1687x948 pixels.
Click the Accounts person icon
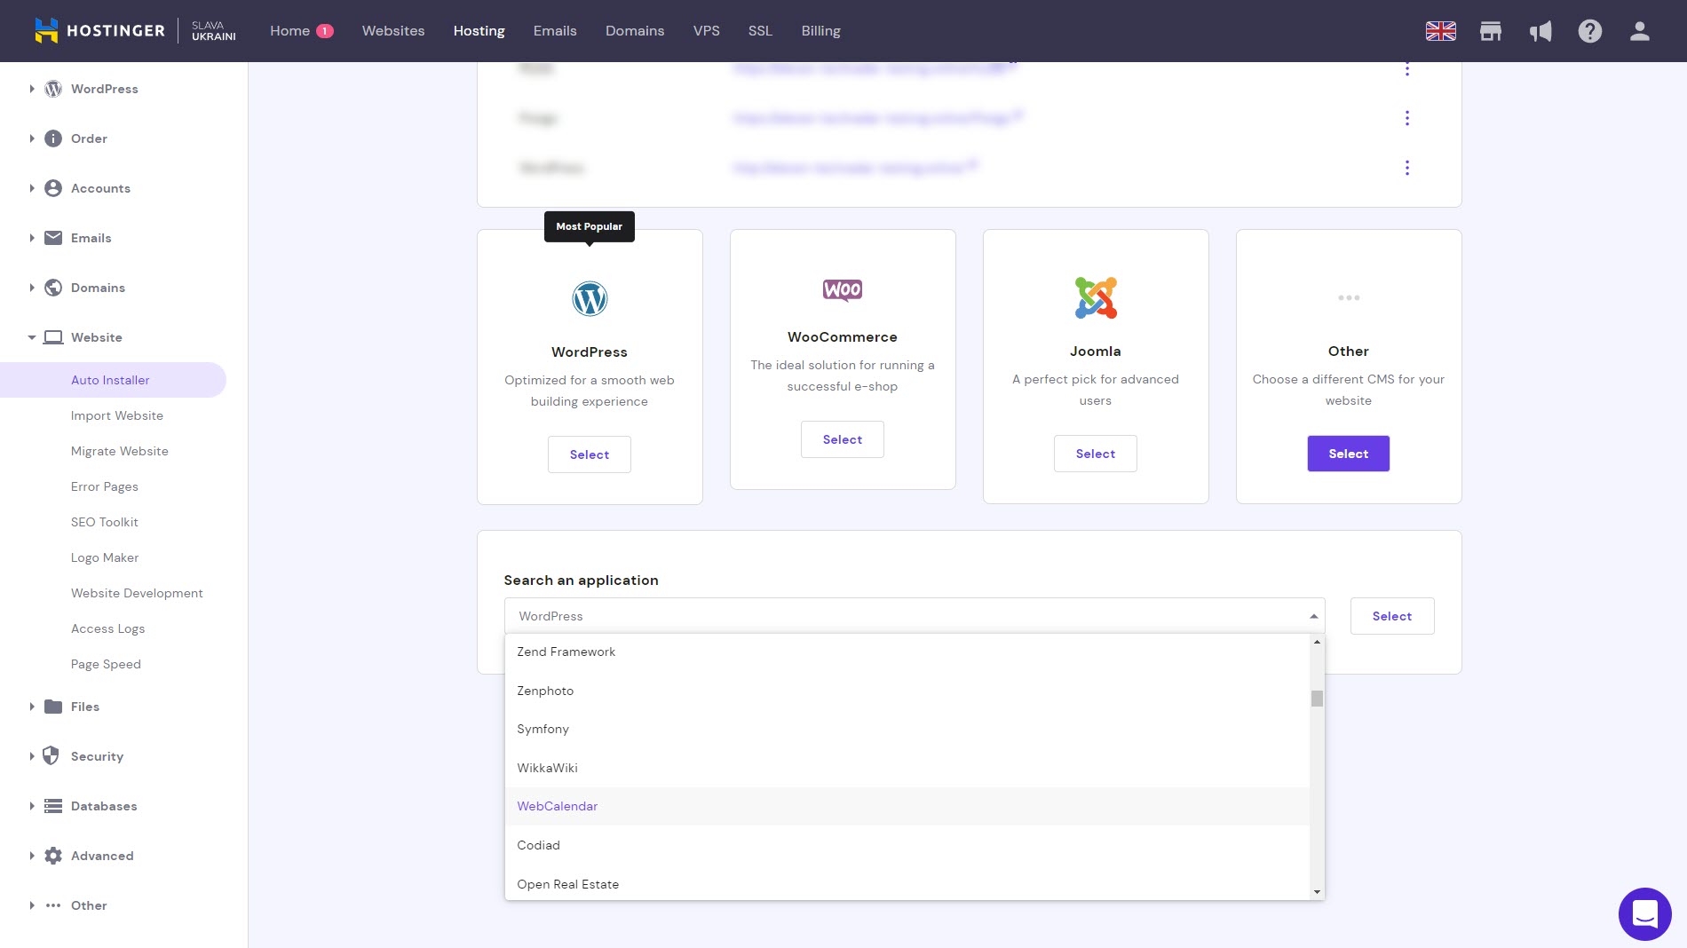coord(53,188)
